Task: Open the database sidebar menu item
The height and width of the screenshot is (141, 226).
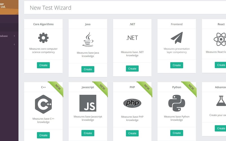Action: pos(8,36)
